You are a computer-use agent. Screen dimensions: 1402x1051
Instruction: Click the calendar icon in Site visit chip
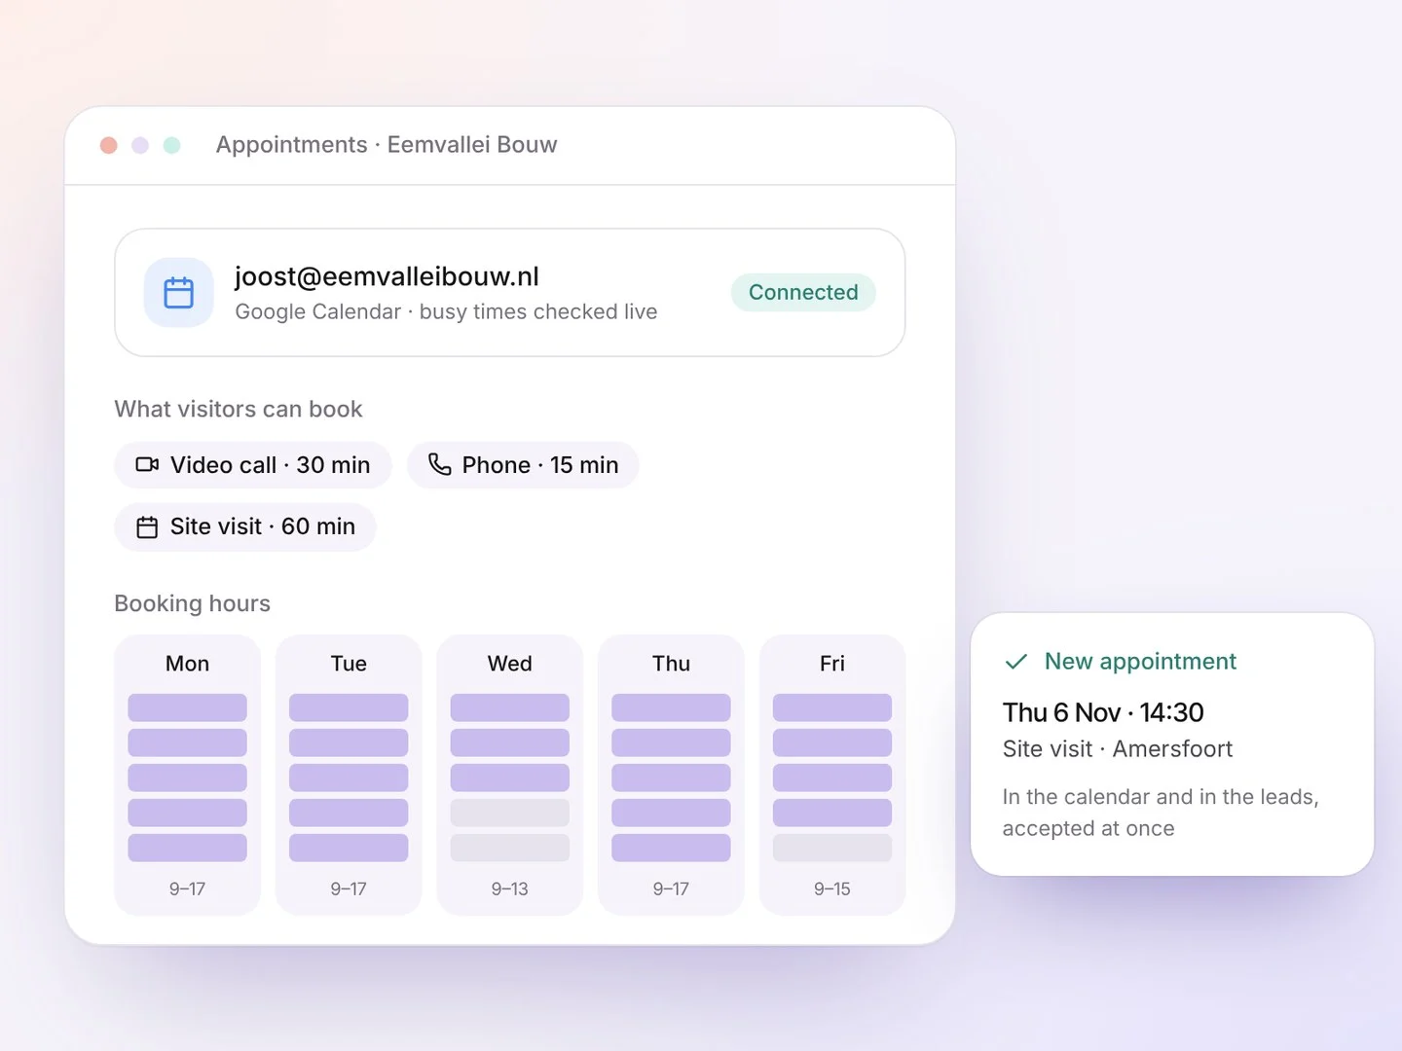(x=147, y=526)
